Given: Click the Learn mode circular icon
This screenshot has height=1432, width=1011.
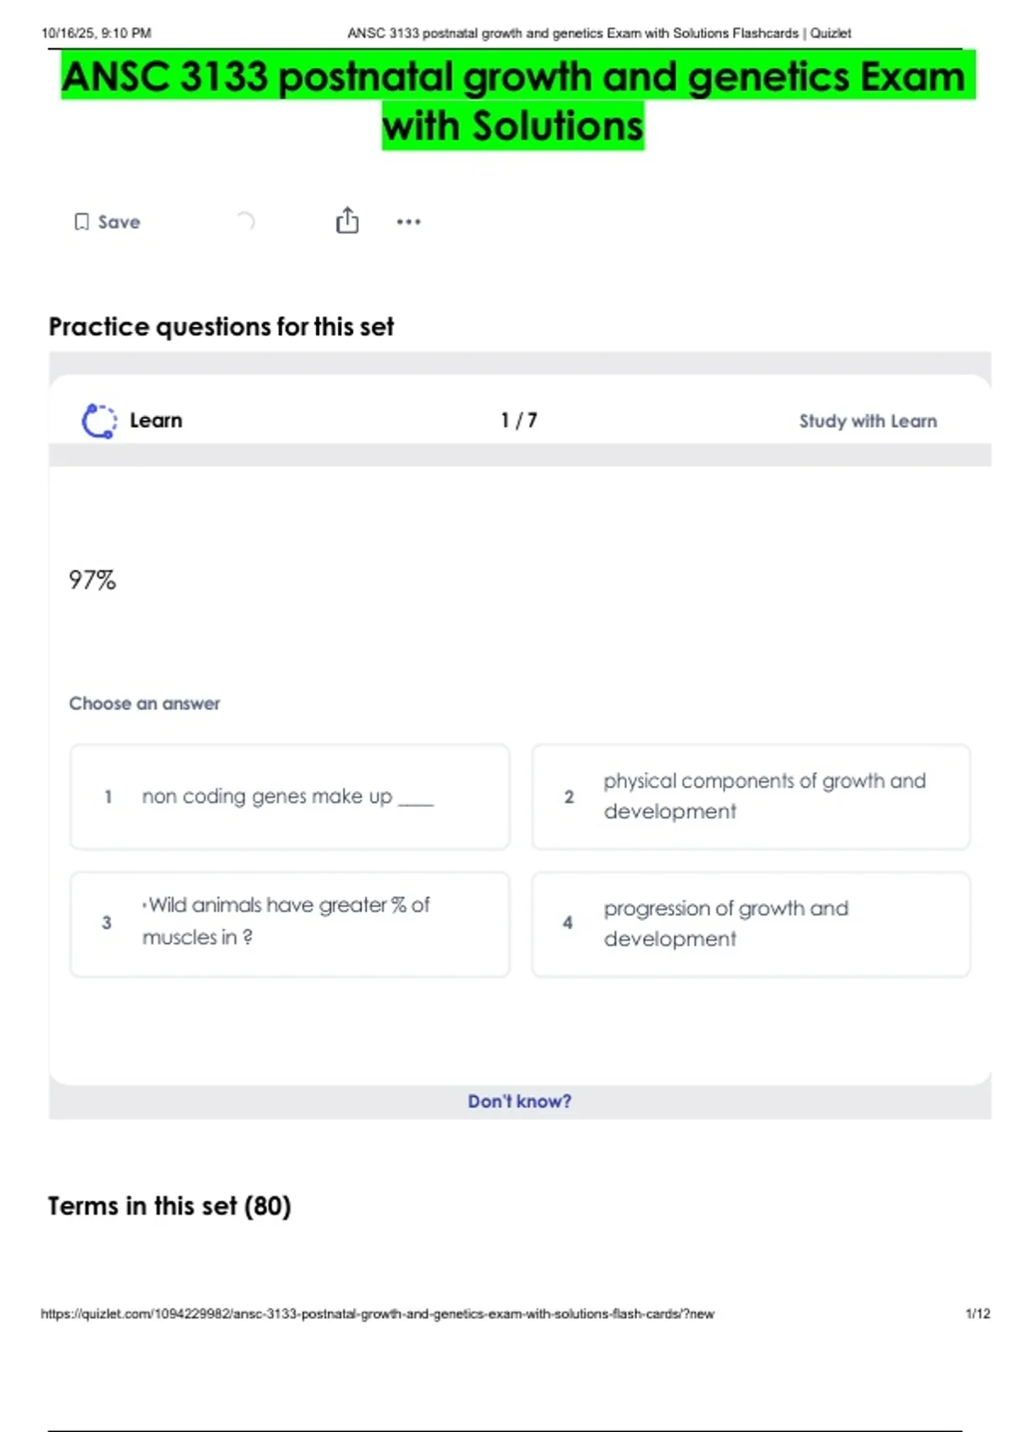Looking at the screenshot, I should [99, 420].
